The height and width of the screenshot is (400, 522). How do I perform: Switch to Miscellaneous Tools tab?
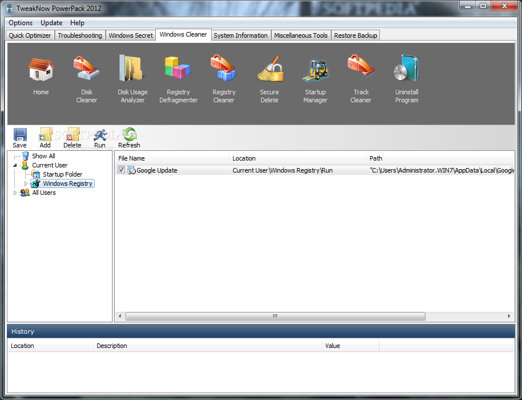click(301, 35)
